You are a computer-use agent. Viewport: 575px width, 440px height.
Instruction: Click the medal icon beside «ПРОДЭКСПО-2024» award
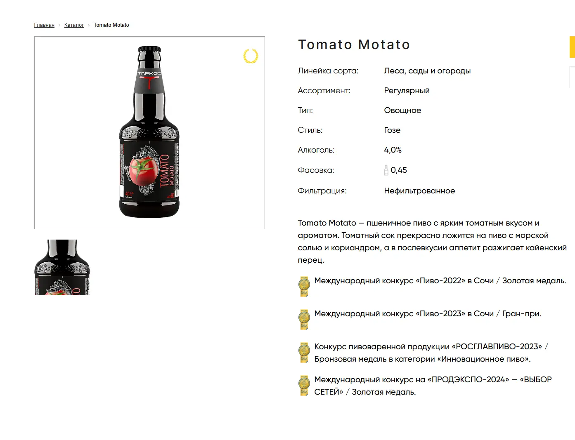304,386
